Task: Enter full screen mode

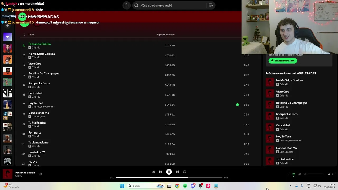Action: pos(334,174)
